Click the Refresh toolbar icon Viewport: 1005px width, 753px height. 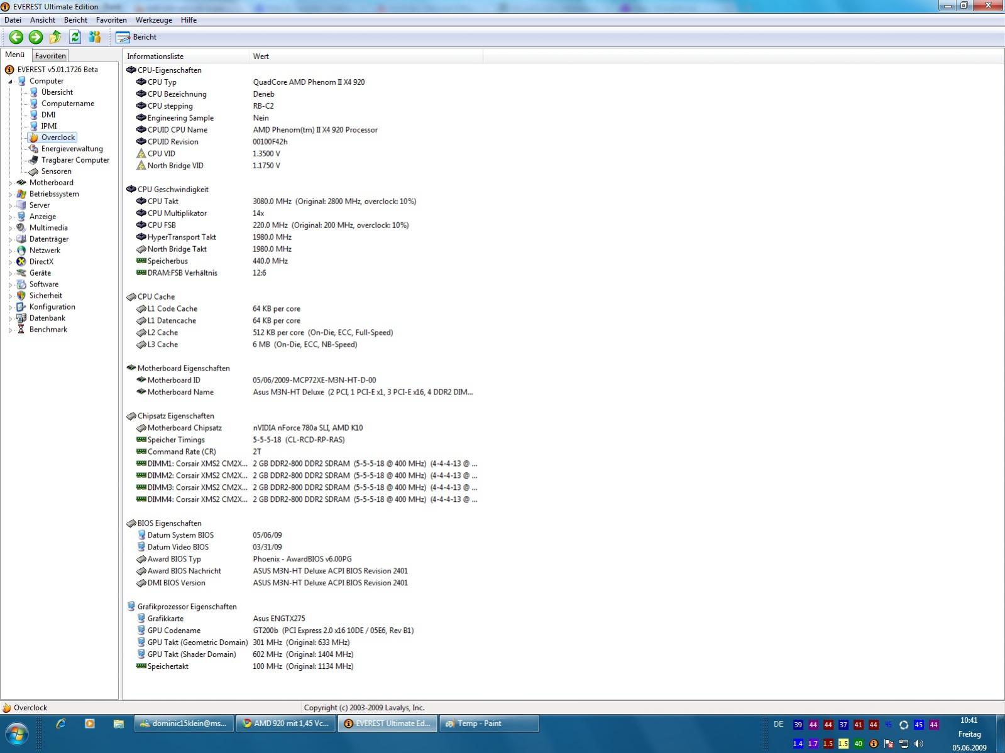[x=75, y=37]
